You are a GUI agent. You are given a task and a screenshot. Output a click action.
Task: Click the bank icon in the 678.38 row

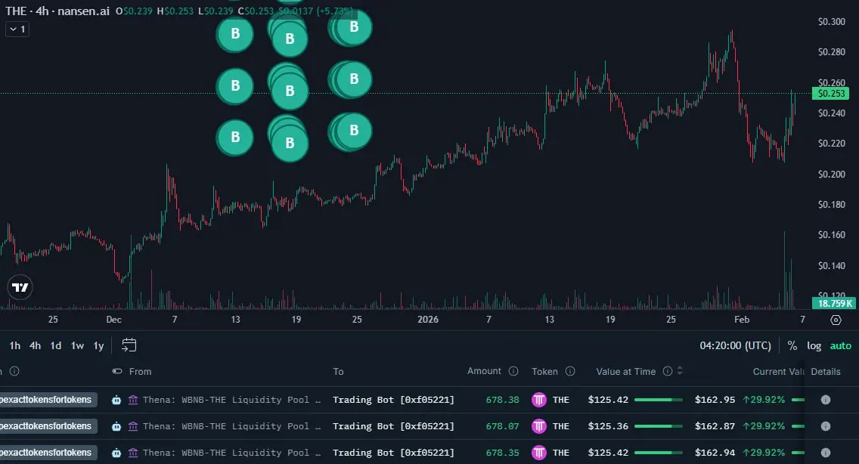pos(132,400)
